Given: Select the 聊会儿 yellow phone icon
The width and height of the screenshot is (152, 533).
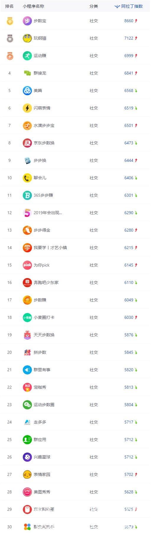Looking at the screenshot, I should point(27,178).
